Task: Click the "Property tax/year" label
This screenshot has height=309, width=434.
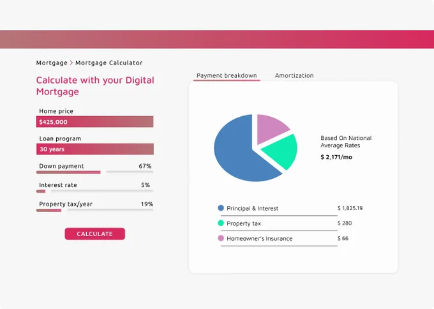Action: [66, 204]
